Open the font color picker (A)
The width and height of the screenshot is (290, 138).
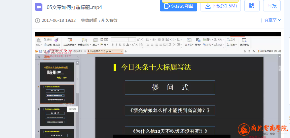[128, 45]
